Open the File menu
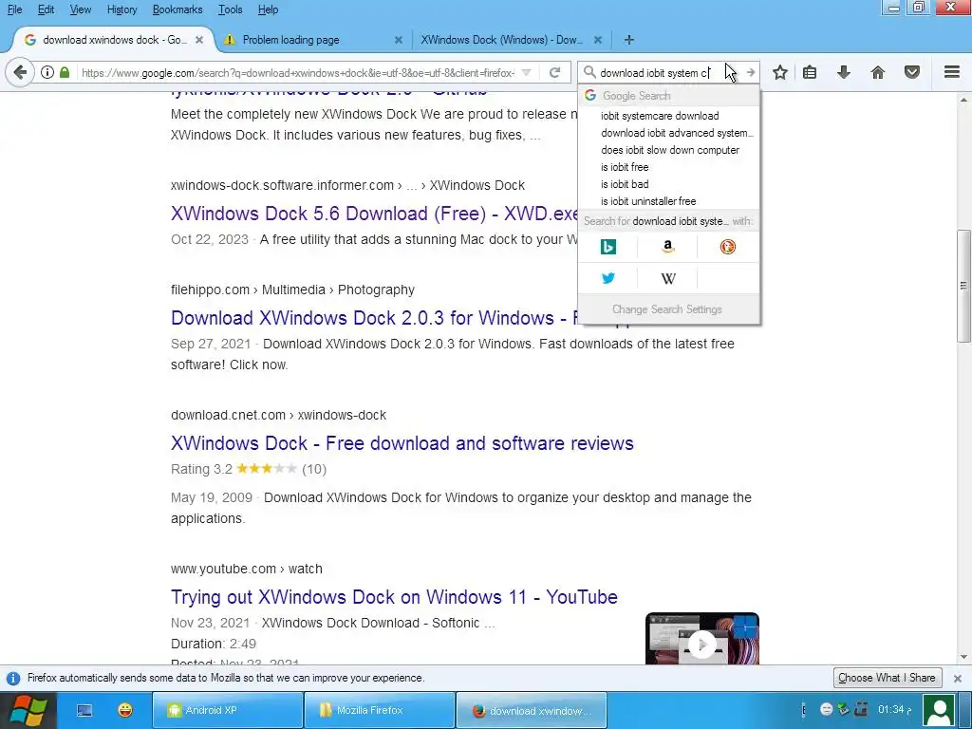This screenshot has width=972, height=729. (14, 9)
